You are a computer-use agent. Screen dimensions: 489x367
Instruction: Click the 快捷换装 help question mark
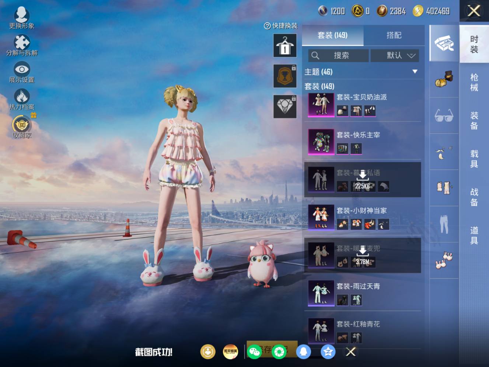(x=267, y=26)
